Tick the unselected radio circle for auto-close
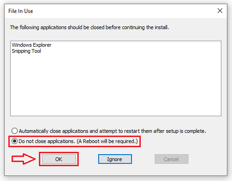The image size is (232, 181). pyautogui.click(x=14, y=131)
